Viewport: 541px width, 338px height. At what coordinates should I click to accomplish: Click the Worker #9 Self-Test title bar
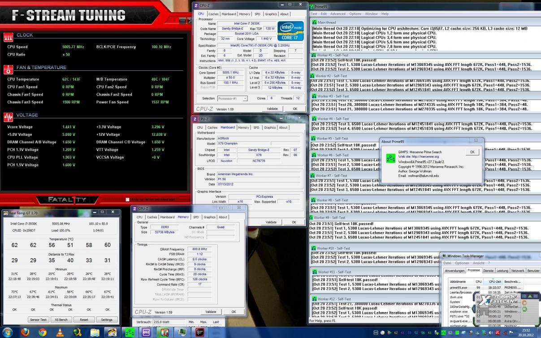click(424, 217)
